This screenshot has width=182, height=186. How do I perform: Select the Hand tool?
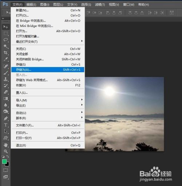pyautogui.click(x=5, y=145)
